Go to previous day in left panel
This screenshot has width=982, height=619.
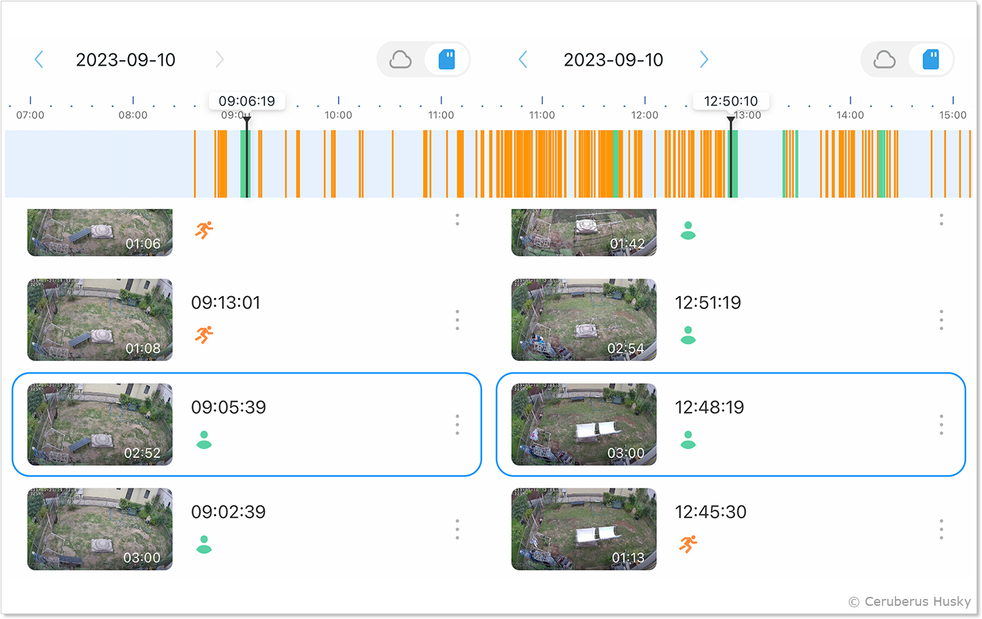tap(39, 59)
